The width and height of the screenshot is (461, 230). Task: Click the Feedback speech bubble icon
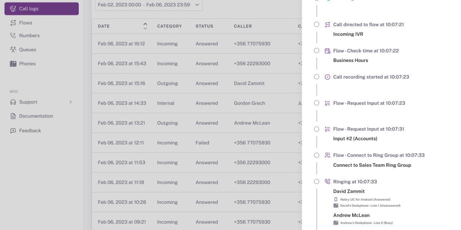coord(13,131)
